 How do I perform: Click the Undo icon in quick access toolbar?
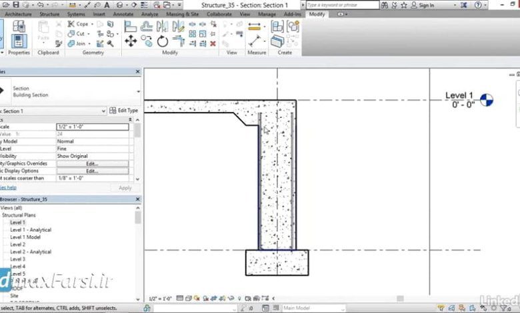click(41, 5)
